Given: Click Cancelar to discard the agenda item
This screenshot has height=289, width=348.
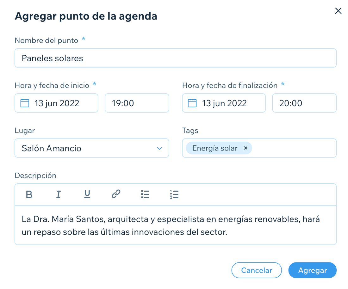Looking at the screenshot, I should (x=256, y=270).
